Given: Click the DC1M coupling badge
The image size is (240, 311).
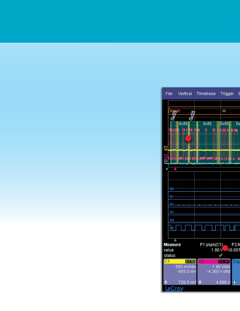Looking at the screenshot, I should (x=224, y=262).
